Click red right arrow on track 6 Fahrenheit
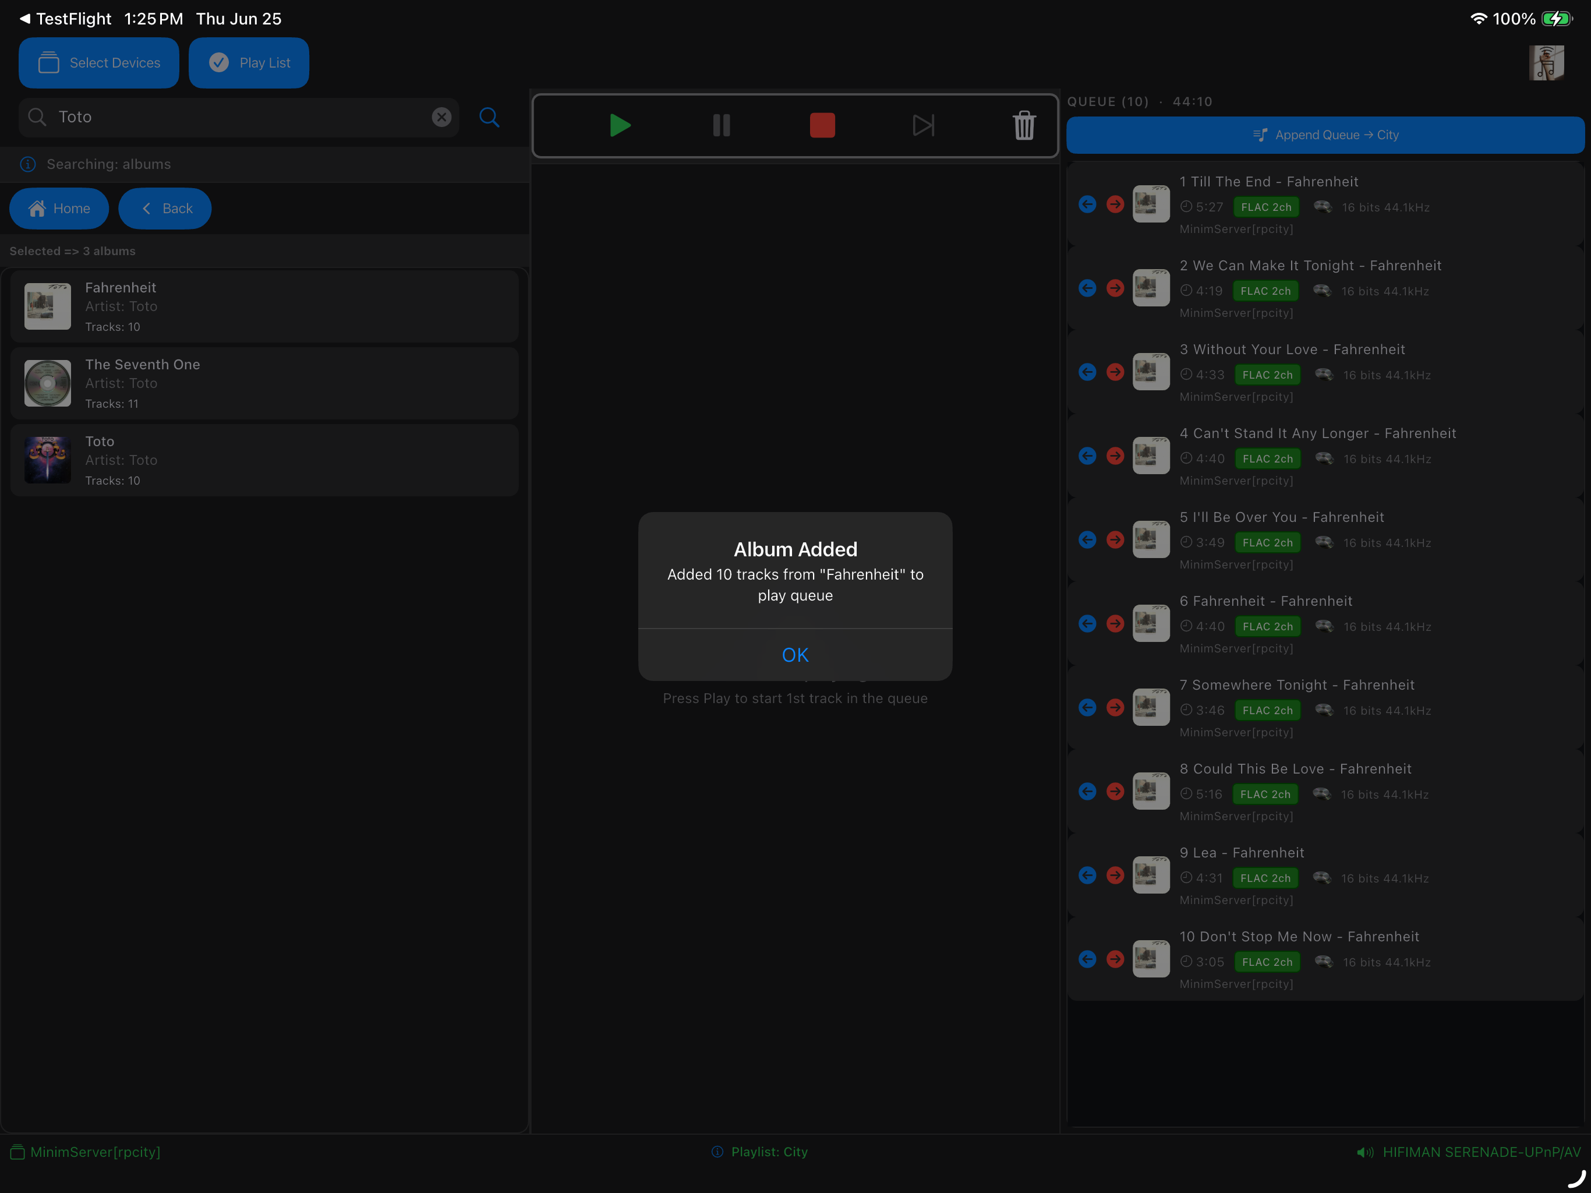This screenshot has height=1193, width=1591. coord(1115,624)
